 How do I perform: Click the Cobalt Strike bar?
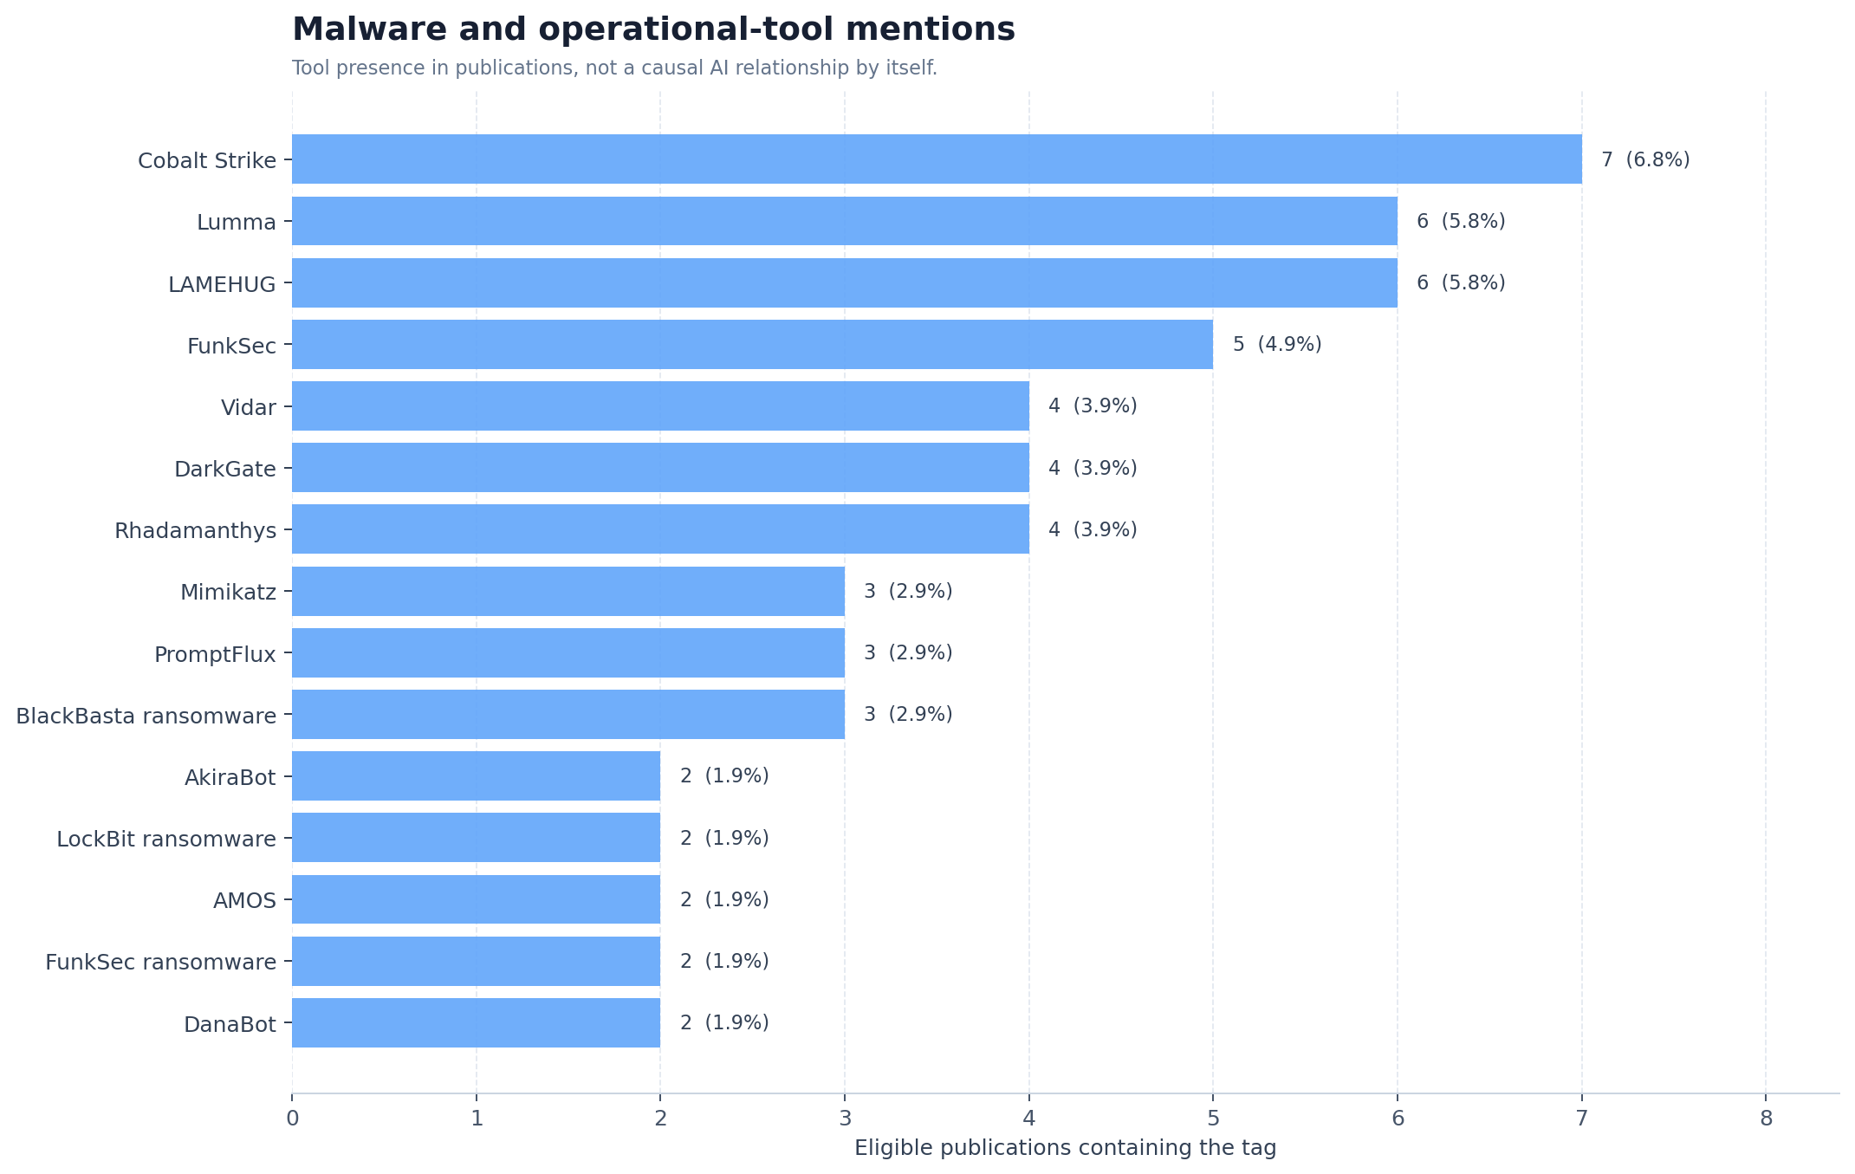[x=937, y=159]
